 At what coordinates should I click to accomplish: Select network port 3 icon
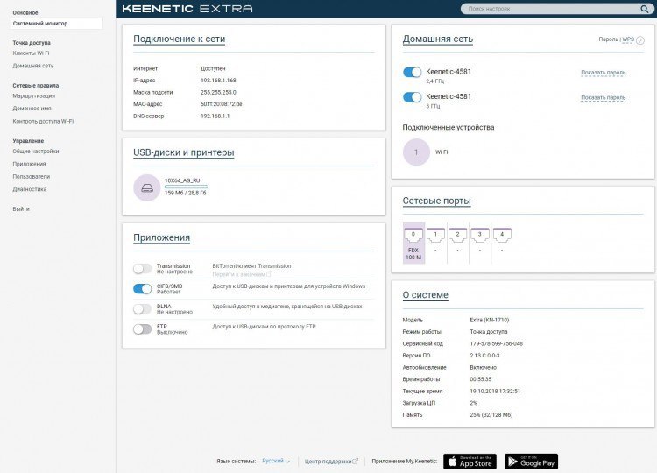point(480,235)
